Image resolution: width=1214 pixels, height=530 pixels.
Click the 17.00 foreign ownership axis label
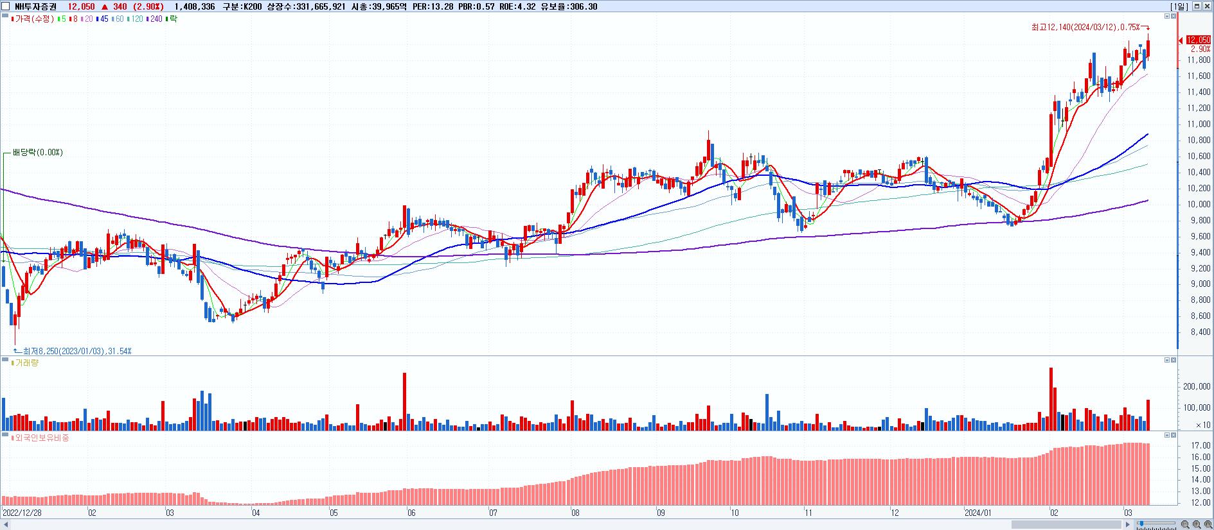pyautogui.click(x=1201, y=446)
